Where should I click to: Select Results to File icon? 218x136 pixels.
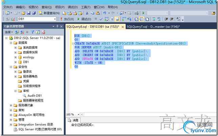pyautogui.click(x=147, y=19)
